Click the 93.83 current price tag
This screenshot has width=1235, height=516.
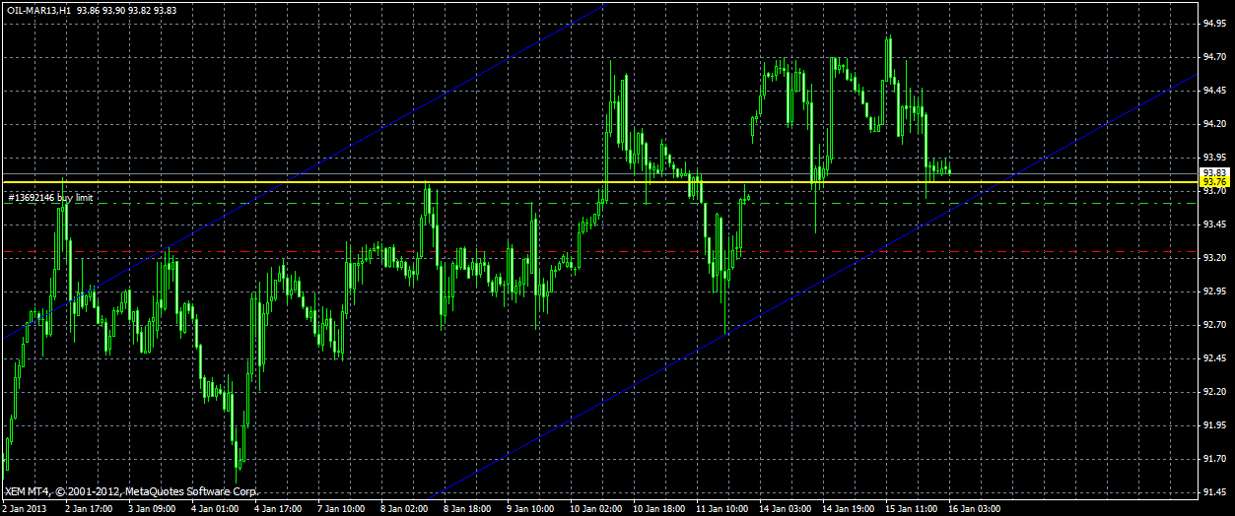coord(1211,172)
